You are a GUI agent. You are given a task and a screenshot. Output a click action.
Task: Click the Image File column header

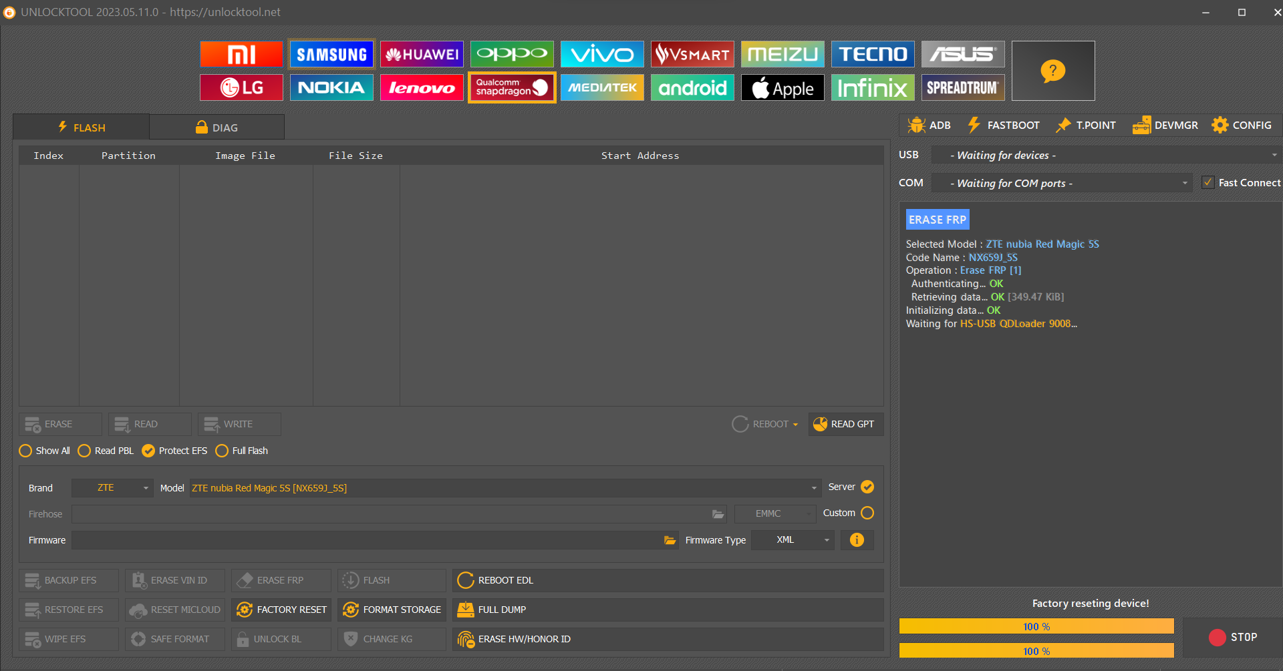coord(245,156)
